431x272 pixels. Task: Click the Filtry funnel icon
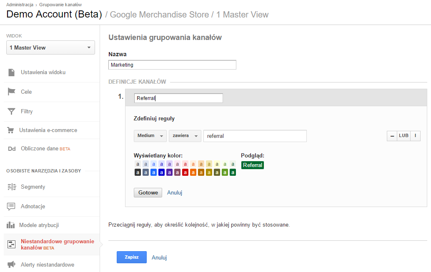pyautogui.click(x=12, y=111)
